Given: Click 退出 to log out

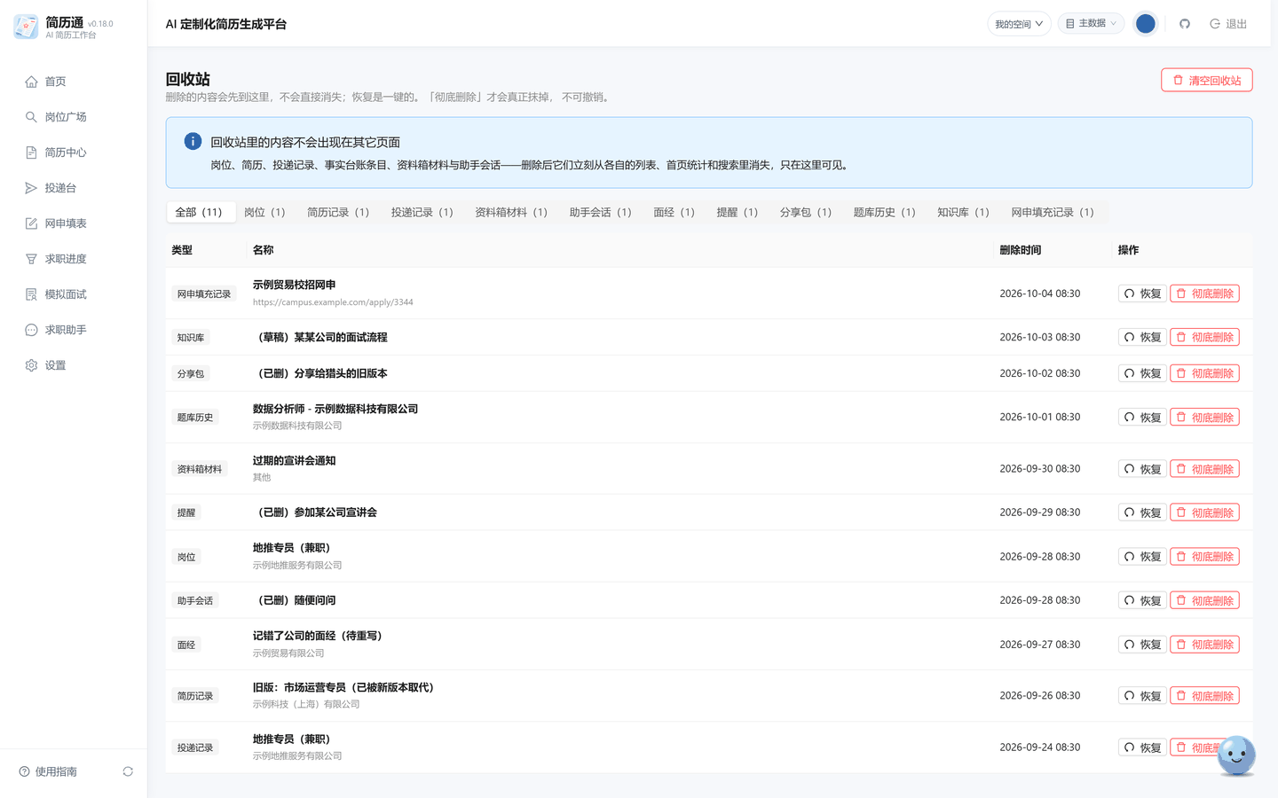Looking at the screenshot, I should pyautogui.click(x=1228, y=24).
